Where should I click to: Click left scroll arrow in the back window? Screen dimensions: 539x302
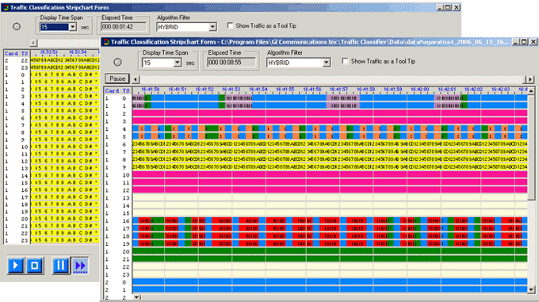point(33,43)
